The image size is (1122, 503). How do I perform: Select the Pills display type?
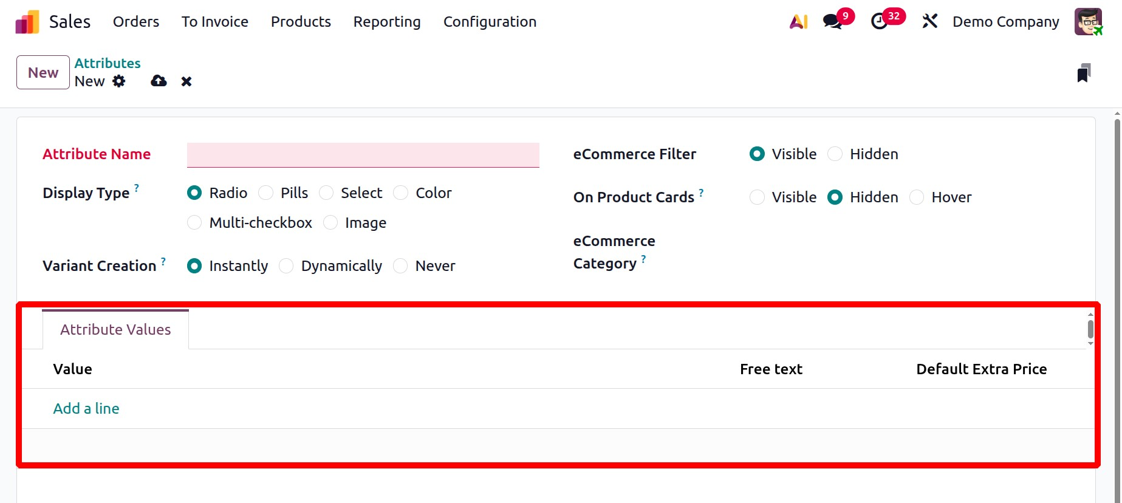(266, 193)
